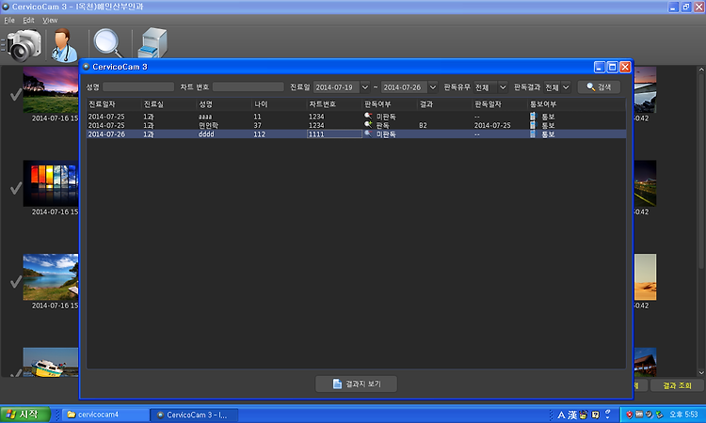The width and height of the screenshot is (706, 423).
Task: Switch to cervicocam4 folder taskbar item
Action: click(105, 415)
